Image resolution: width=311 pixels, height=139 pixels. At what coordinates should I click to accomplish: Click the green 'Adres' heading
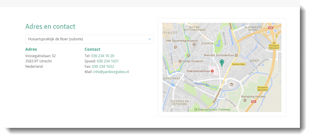click(31, 49)
